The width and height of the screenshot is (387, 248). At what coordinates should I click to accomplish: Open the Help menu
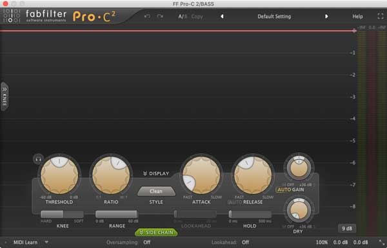click(357, 17)
